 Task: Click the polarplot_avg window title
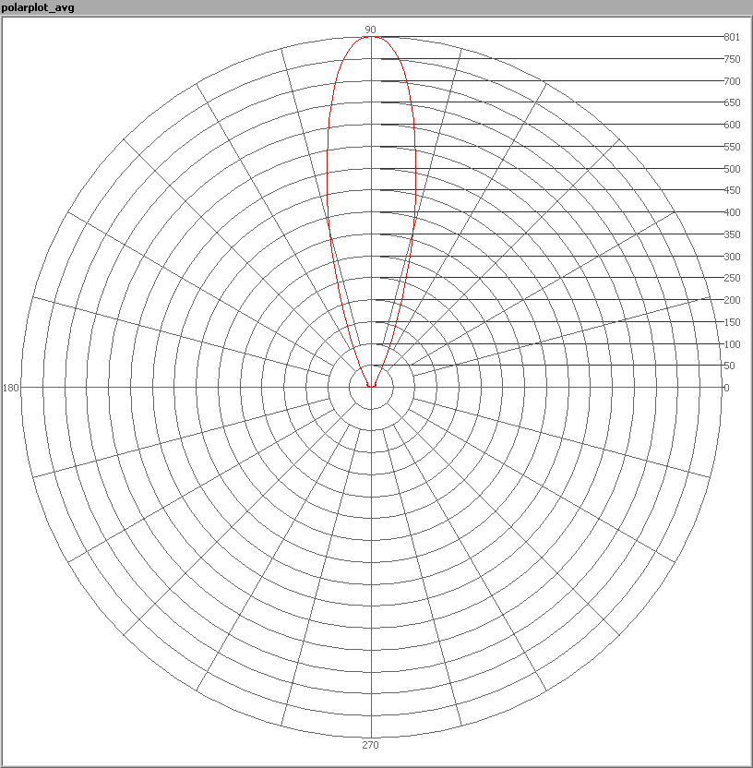point(38,8)
